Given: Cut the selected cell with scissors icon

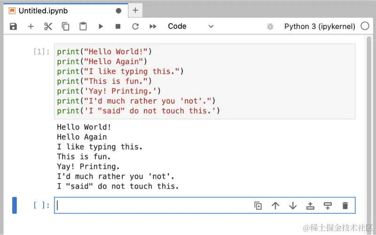Looking at the screenshot, I should pos(48,26).
